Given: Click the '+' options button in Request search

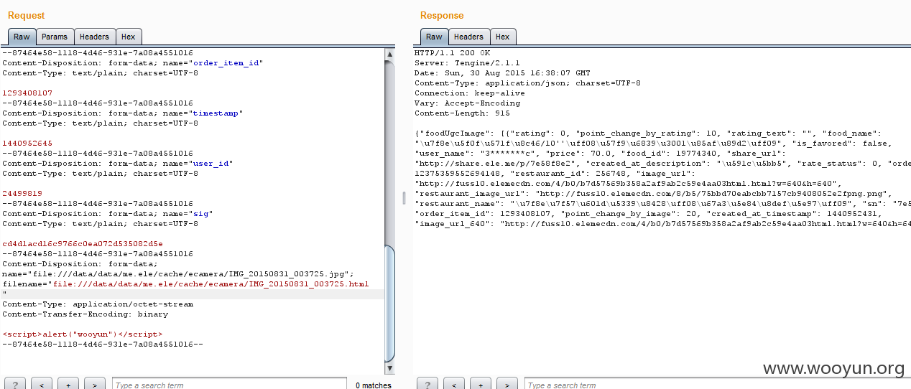Looking at the screenshot, I should pyautogui.click(x=68, y=384).
